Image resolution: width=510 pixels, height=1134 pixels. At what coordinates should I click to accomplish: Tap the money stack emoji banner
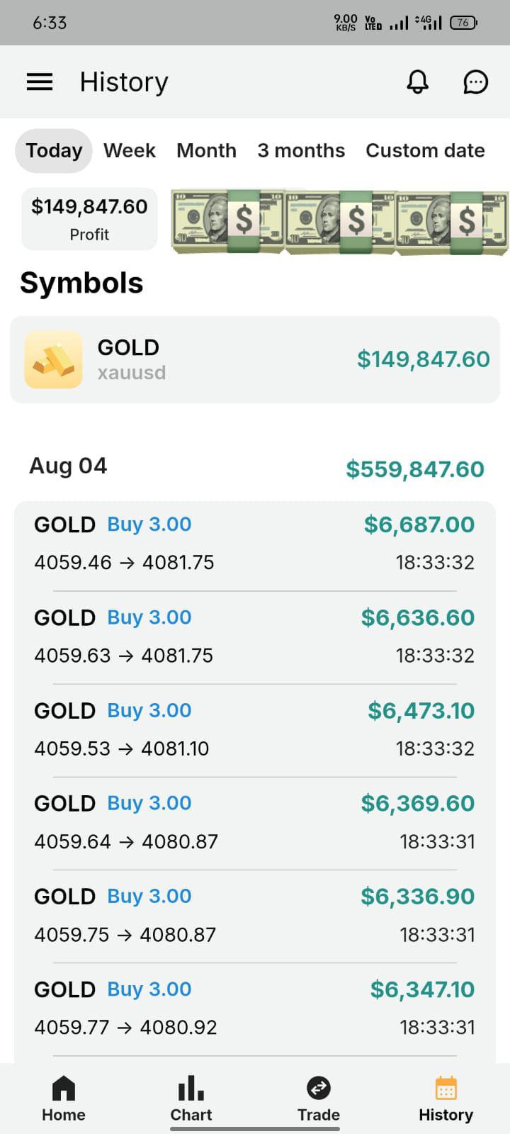(340, 221)
